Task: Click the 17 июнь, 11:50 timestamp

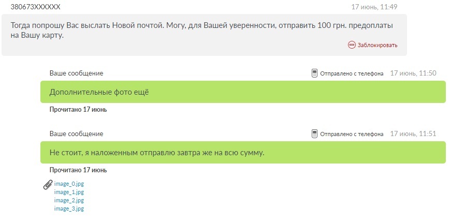Action: [413, 73]
